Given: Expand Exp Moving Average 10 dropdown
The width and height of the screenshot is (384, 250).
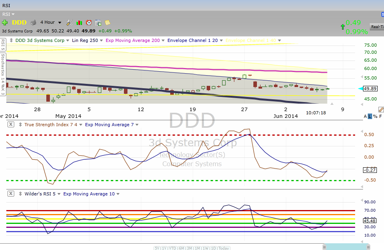Looking at the screenshot, I should click(118, 194).
